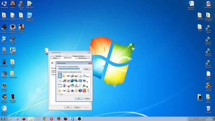Choose the magnifying glass icon in list
The image size is (215, 121).
(x=80, y=85)
